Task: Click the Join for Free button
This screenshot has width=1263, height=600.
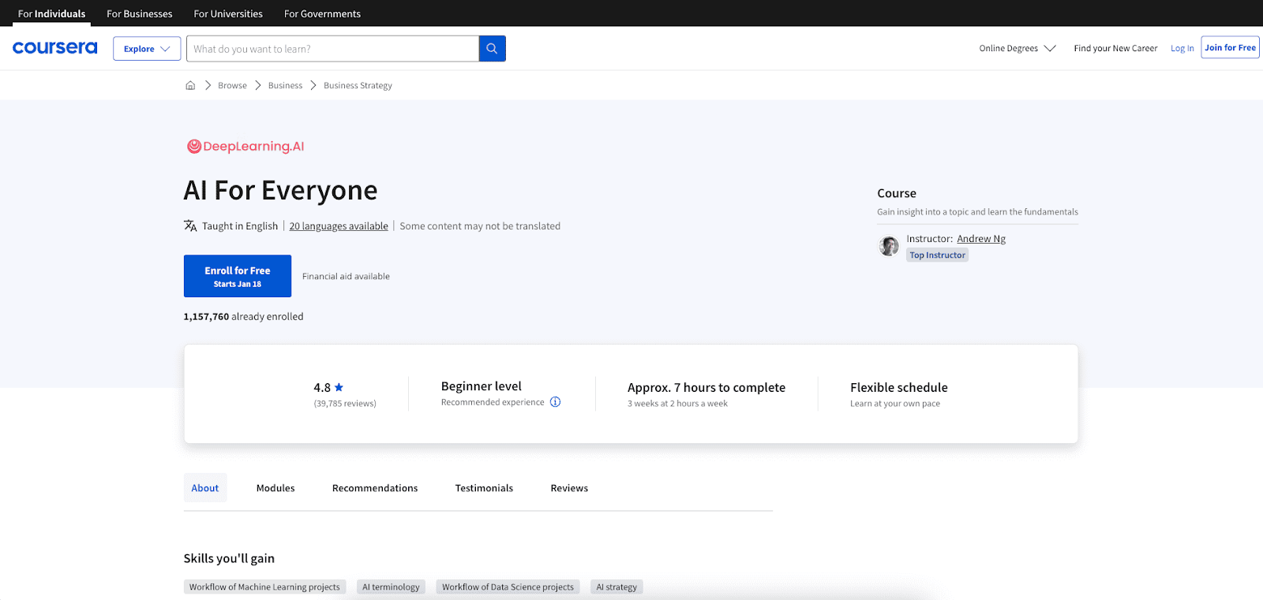Action: (x=1230, y=47)
